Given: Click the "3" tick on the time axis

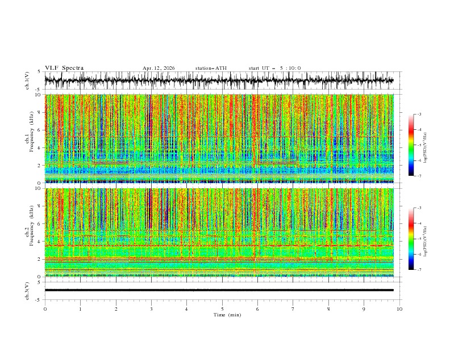Looking at the screenshot, I should [x=151, y=309].
